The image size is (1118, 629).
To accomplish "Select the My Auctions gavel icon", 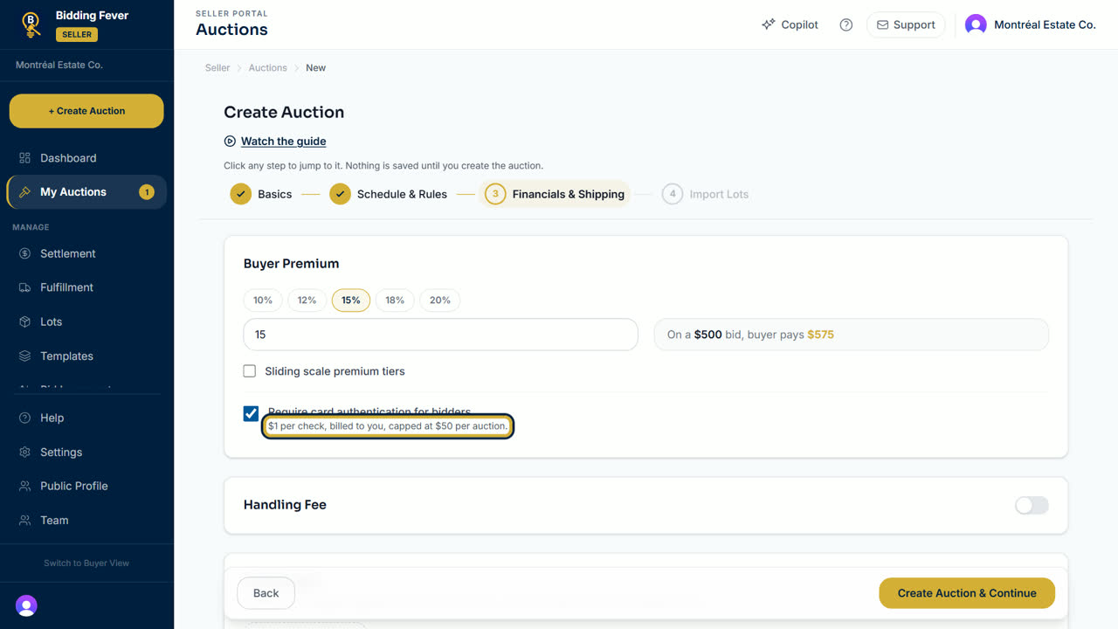I will 24,192.
